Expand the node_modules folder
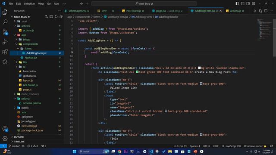This screenshot has height=155, width=276. (x=15, y=94)
